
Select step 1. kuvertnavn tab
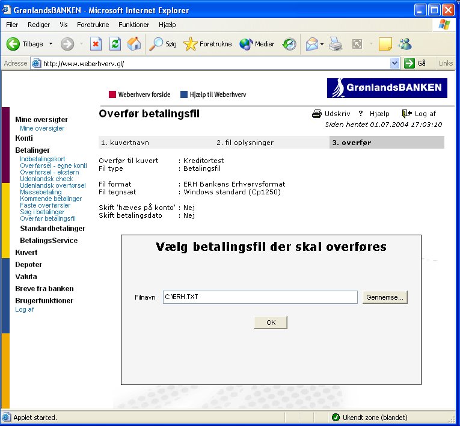(125, 143)
